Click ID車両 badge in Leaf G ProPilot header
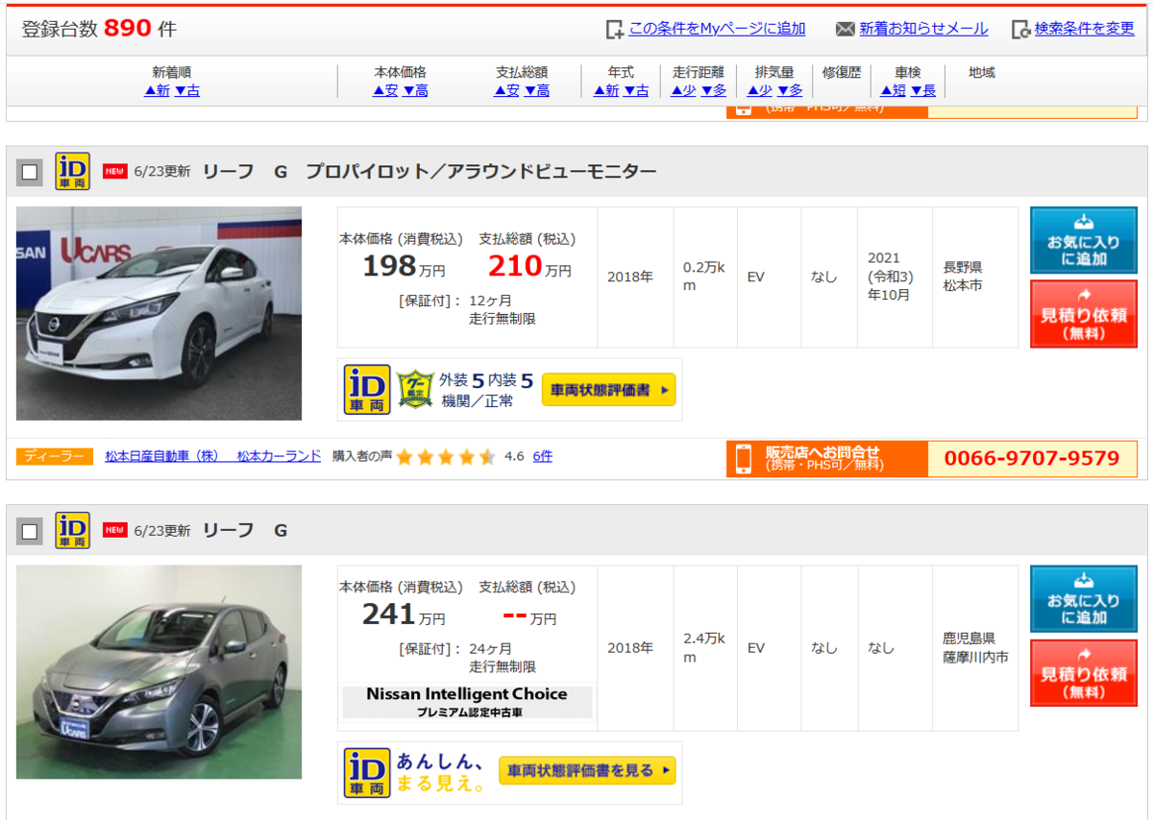The height and width of the screenshot is (820, 1153). click(x=72, y=172)
